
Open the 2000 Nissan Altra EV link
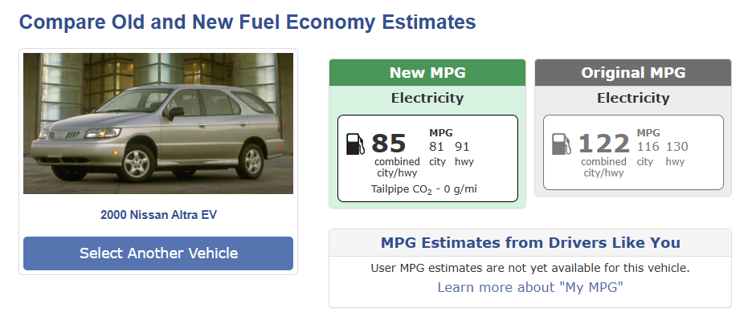pyautogui.click(x=158, y=215)
